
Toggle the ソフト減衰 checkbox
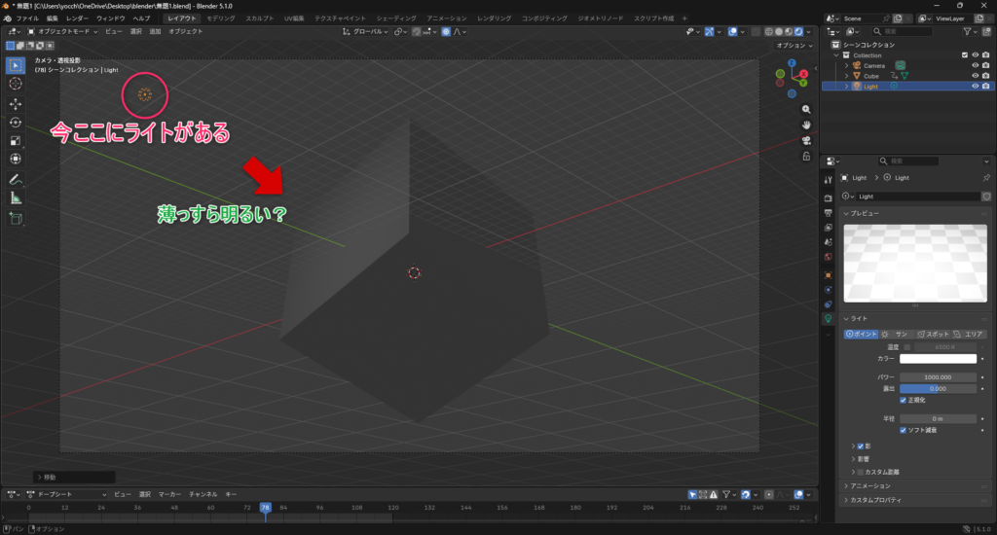[x=905, y=429]
